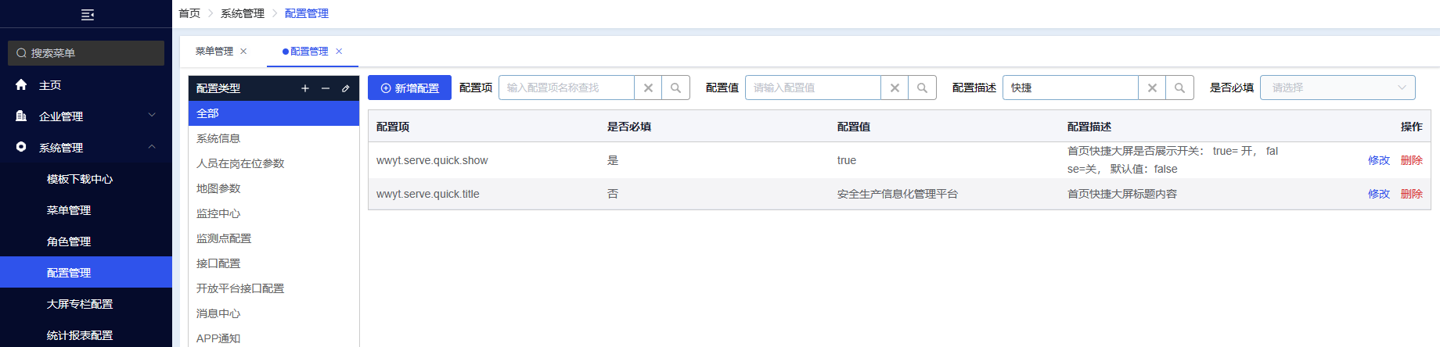Collapse the sidebar menu toggle icon
1440x347 pixels.
[x=88, y=15]
